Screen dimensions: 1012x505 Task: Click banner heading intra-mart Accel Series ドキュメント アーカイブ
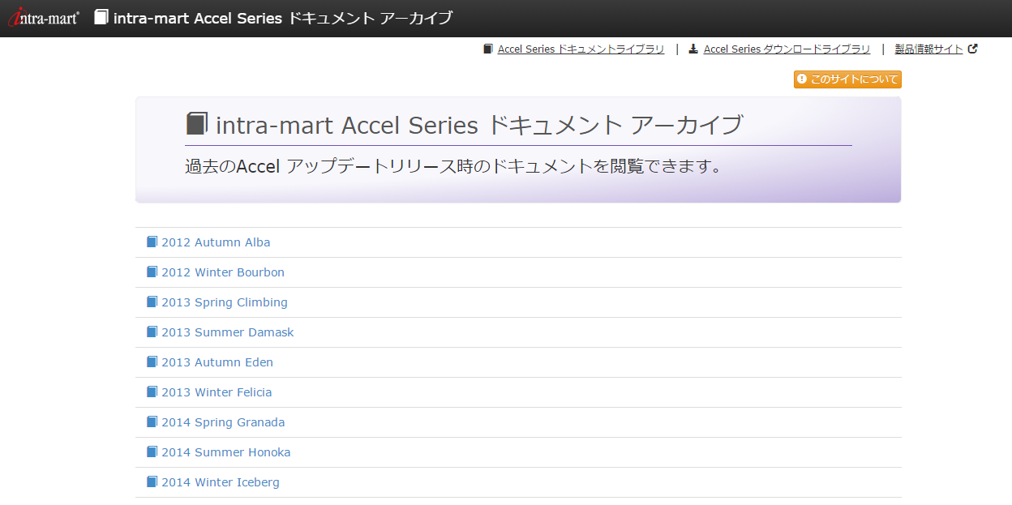[479, 125]
